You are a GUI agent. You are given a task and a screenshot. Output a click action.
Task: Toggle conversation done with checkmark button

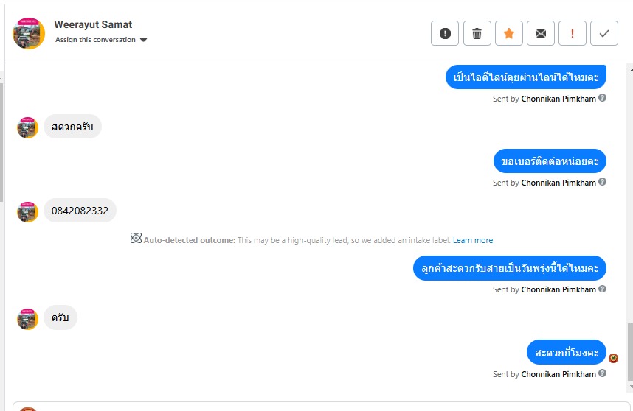pyautogui.click(x=604, y=33)
